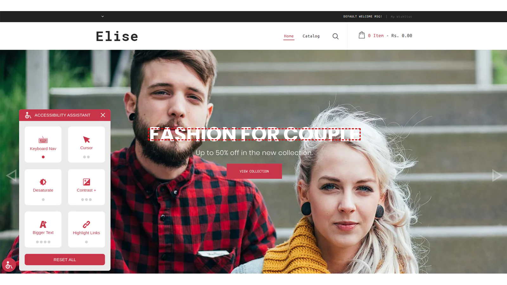Click the arrow icon in Cursor tile
Viewport: 507px width, 285px height.
pyautogui.click(x=87, y=140)
